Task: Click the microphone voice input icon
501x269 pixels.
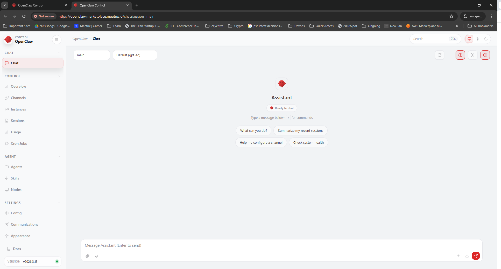Action: 96,256
